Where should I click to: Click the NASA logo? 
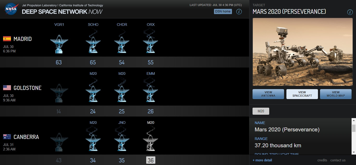(x=11, y=9)
